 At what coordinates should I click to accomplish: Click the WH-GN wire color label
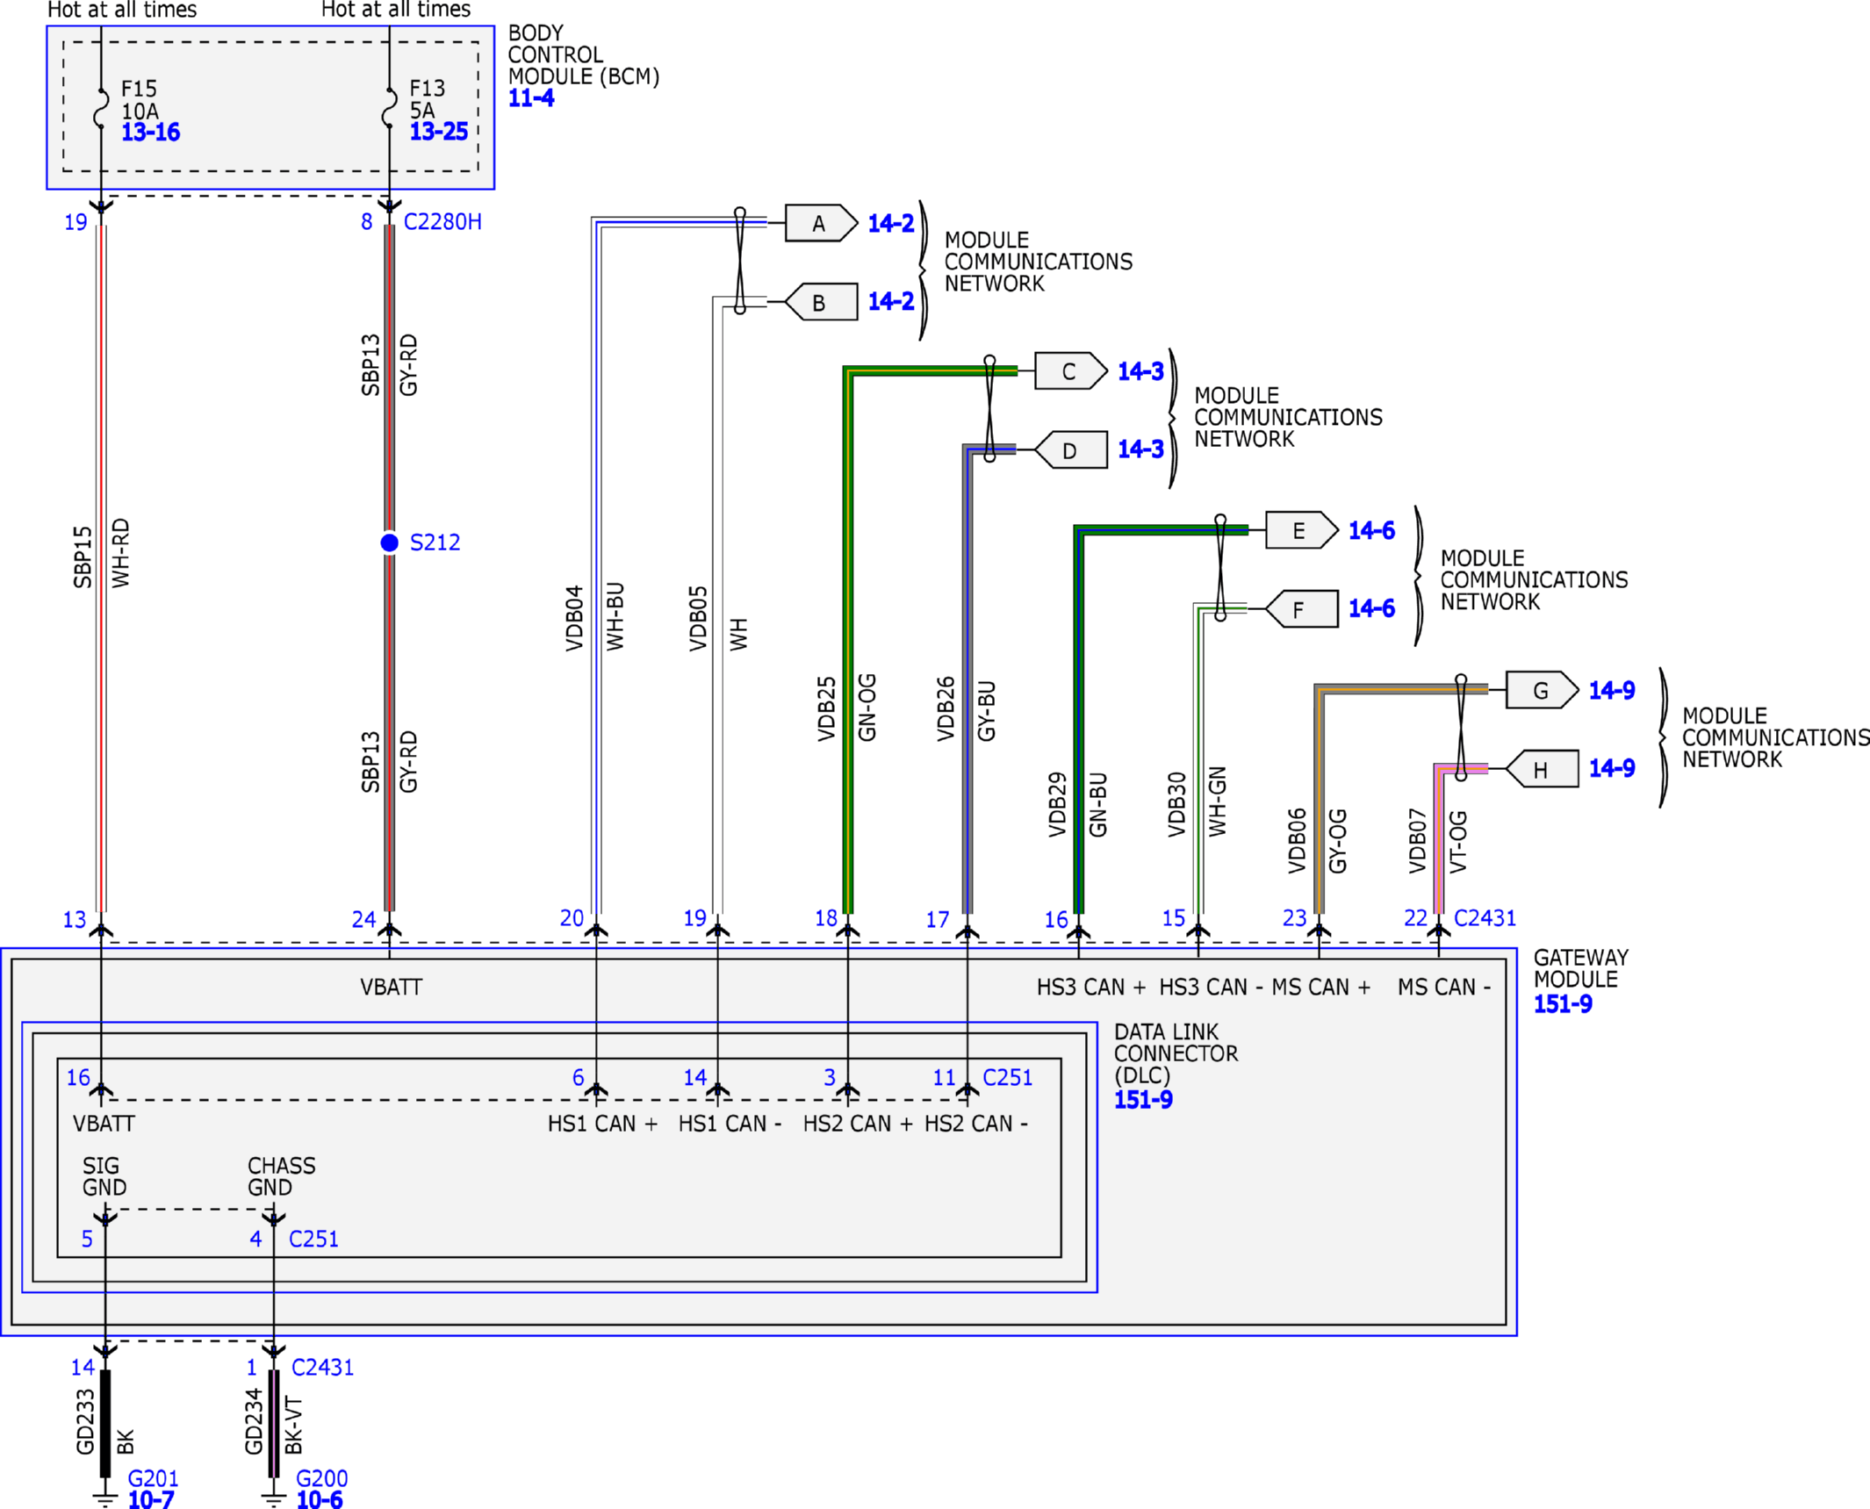(x=1218, y=802)
